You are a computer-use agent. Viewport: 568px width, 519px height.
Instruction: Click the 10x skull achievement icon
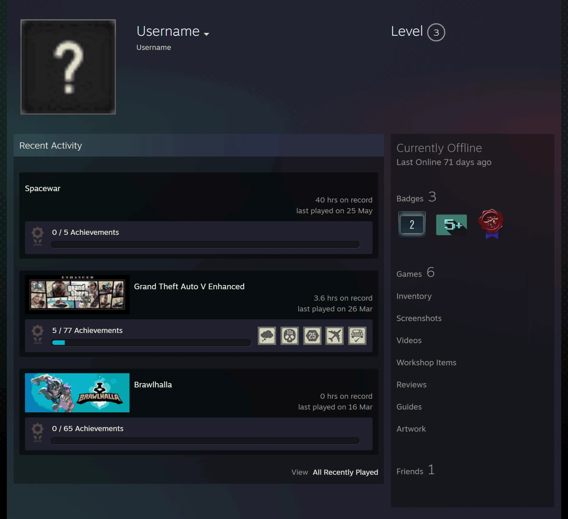(290, 336)
